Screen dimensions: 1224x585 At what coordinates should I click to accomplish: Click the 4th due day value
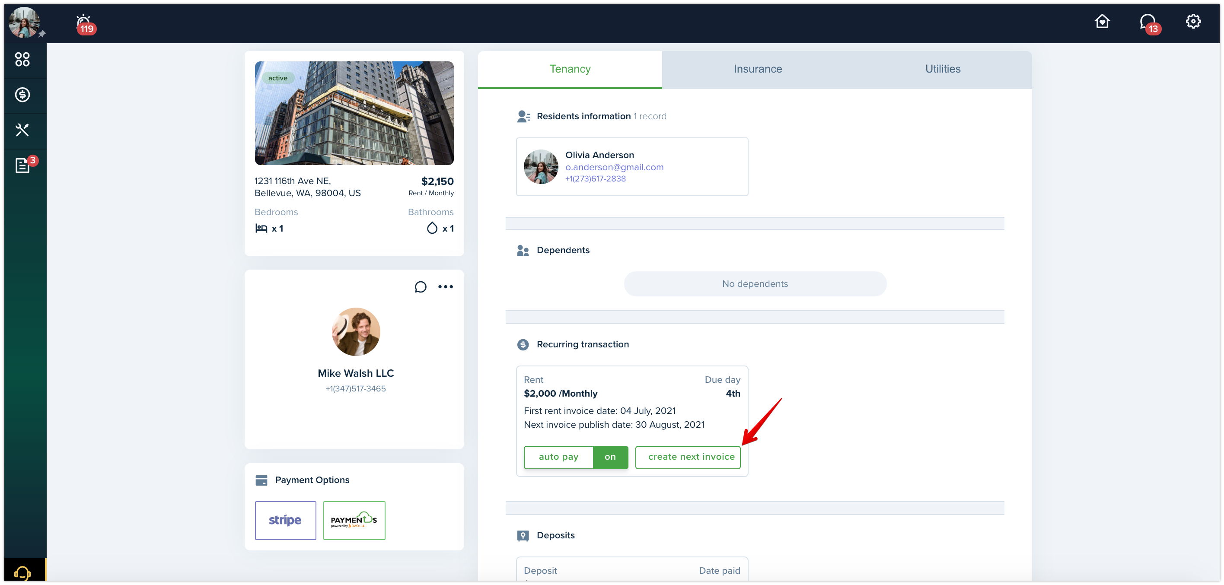733,394
